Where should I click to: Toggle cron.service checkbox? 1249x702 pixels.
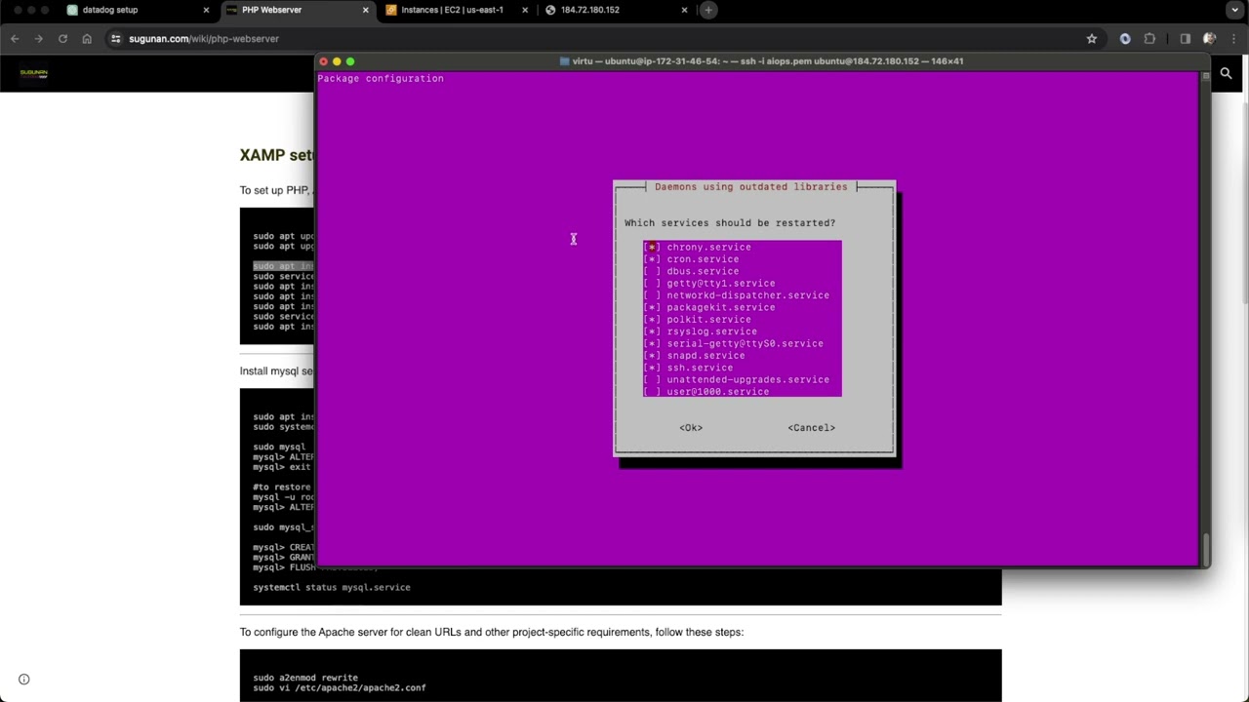[x=652, y=259]
